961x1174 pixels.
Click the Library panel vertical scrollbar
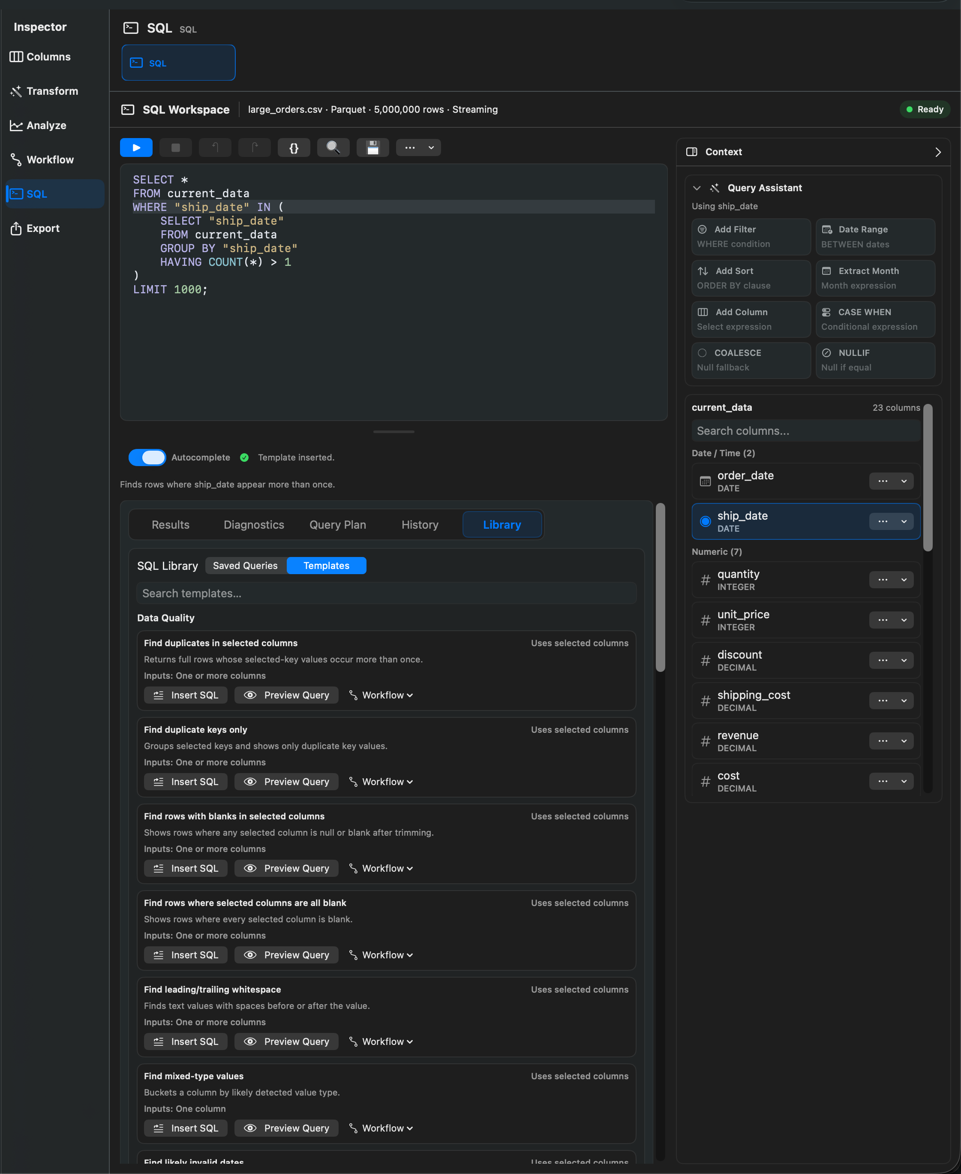tap(660, 587)
